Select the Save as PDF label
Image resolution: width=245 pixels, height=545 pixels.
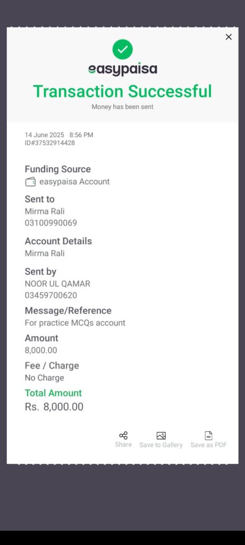click(x=208, y=445)
